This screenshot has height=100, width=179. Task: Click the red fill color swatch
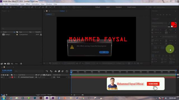click(173, 24)
